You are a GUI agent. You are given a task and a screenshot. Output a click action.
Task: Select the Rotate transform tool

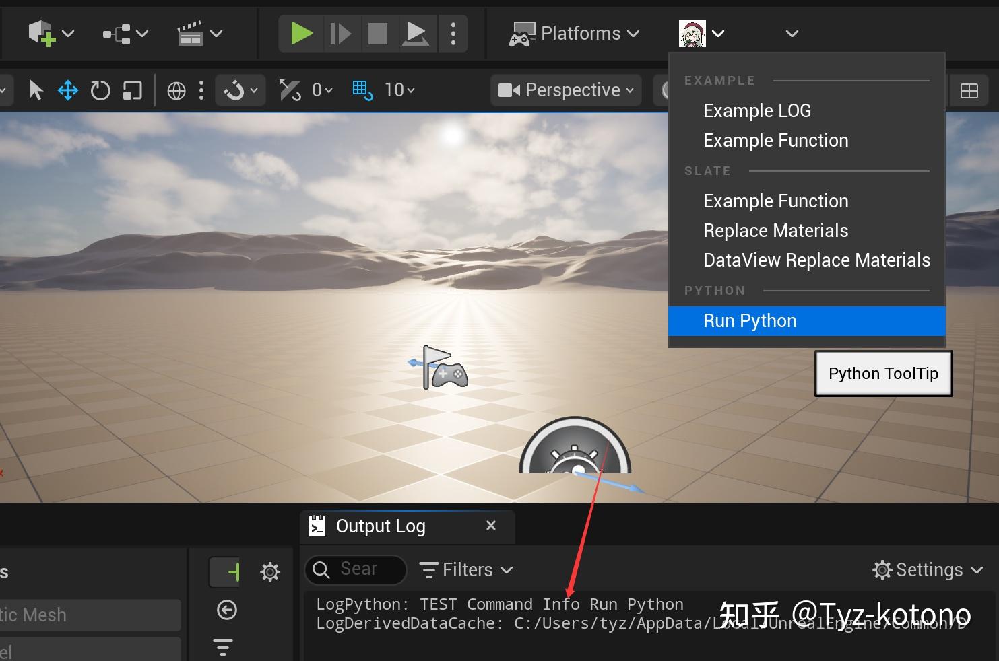[100, 90]
